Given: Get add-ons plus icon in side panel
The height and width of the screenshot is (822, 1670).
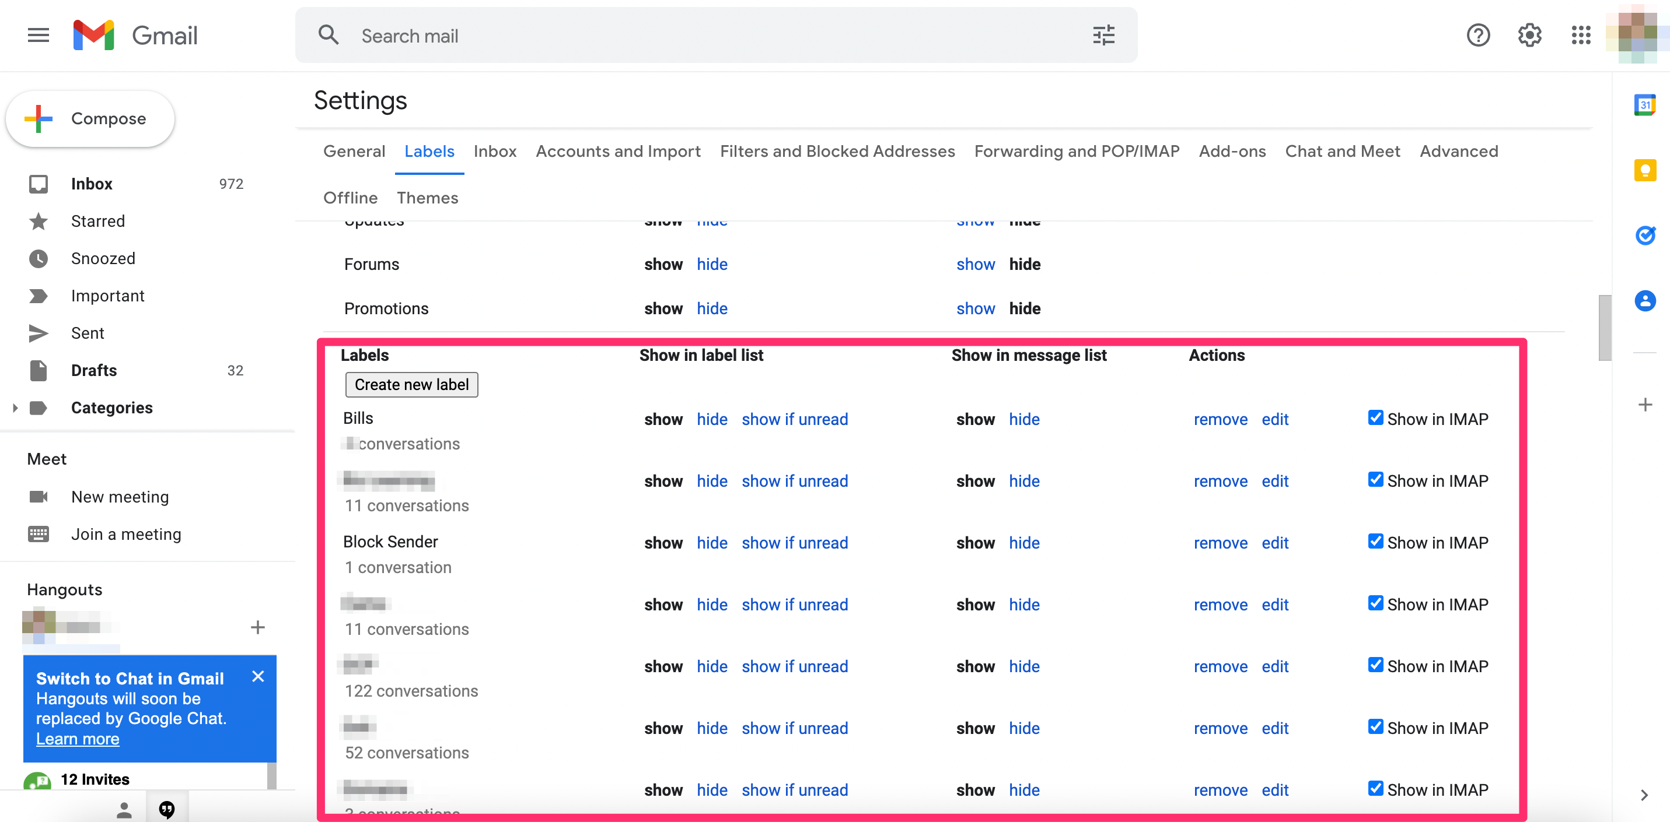Looking at the screenshot, I should click(1645, 405).
